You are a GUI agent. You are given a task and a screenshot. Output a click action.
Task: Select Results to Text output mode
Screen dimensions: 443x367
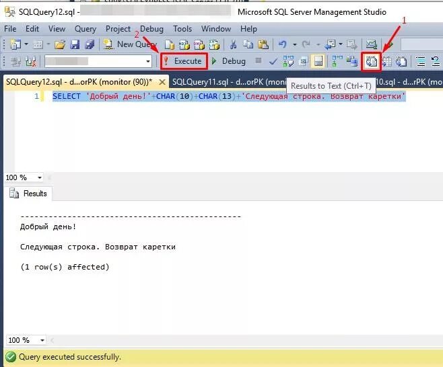pos(371,61)
